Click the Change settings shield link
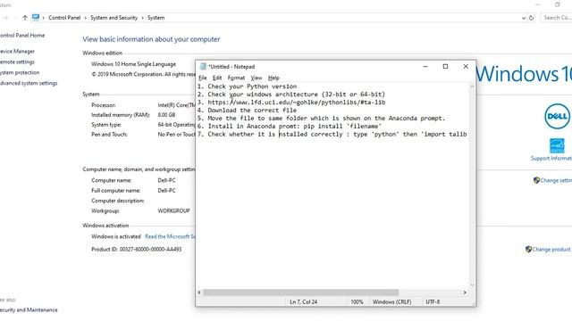Viewport: 572px width, 321px height. (x=556, y=180)
